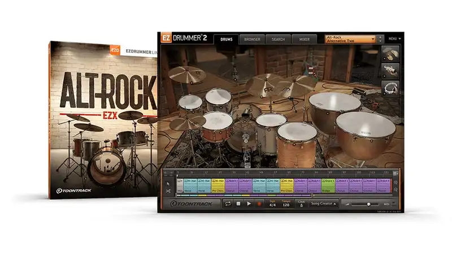Select the pointer tool in timeline

168,184
